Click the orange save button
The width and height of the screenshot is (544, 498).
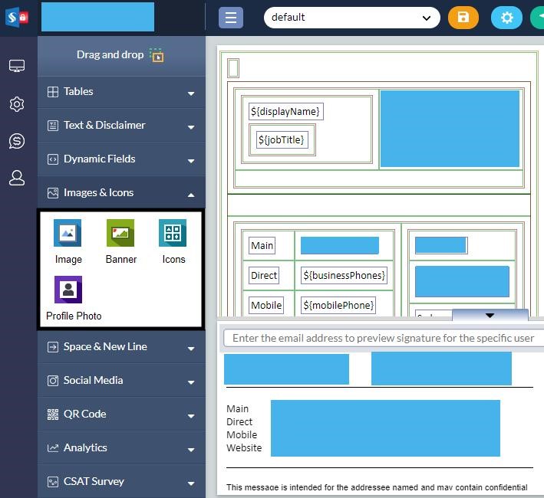pyautogui.click(x=463, y=18)
